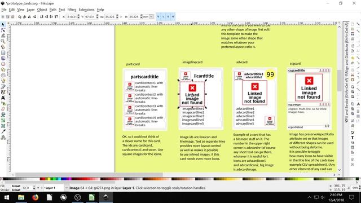The image size is (361, 203).
Task: Select the Eraser tool
Action: pyautogui.click(x=3, y=109)
